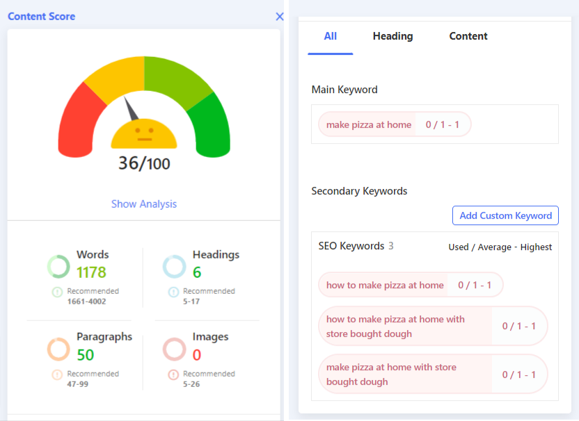The width and height of the screenshot is (579, 421).
Task: Click the Add Custom Keyword button
Action: (505, 215)
